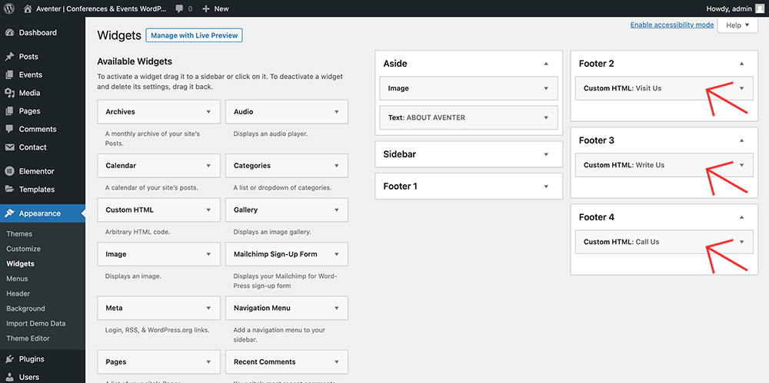Open Theme Editor submenu item
Image resolution: width=769 pixels, height=383 pixels.
click(x=28, y=338)
